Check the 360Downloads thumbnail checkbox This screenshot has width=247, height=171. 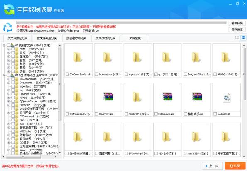(67, 74)
